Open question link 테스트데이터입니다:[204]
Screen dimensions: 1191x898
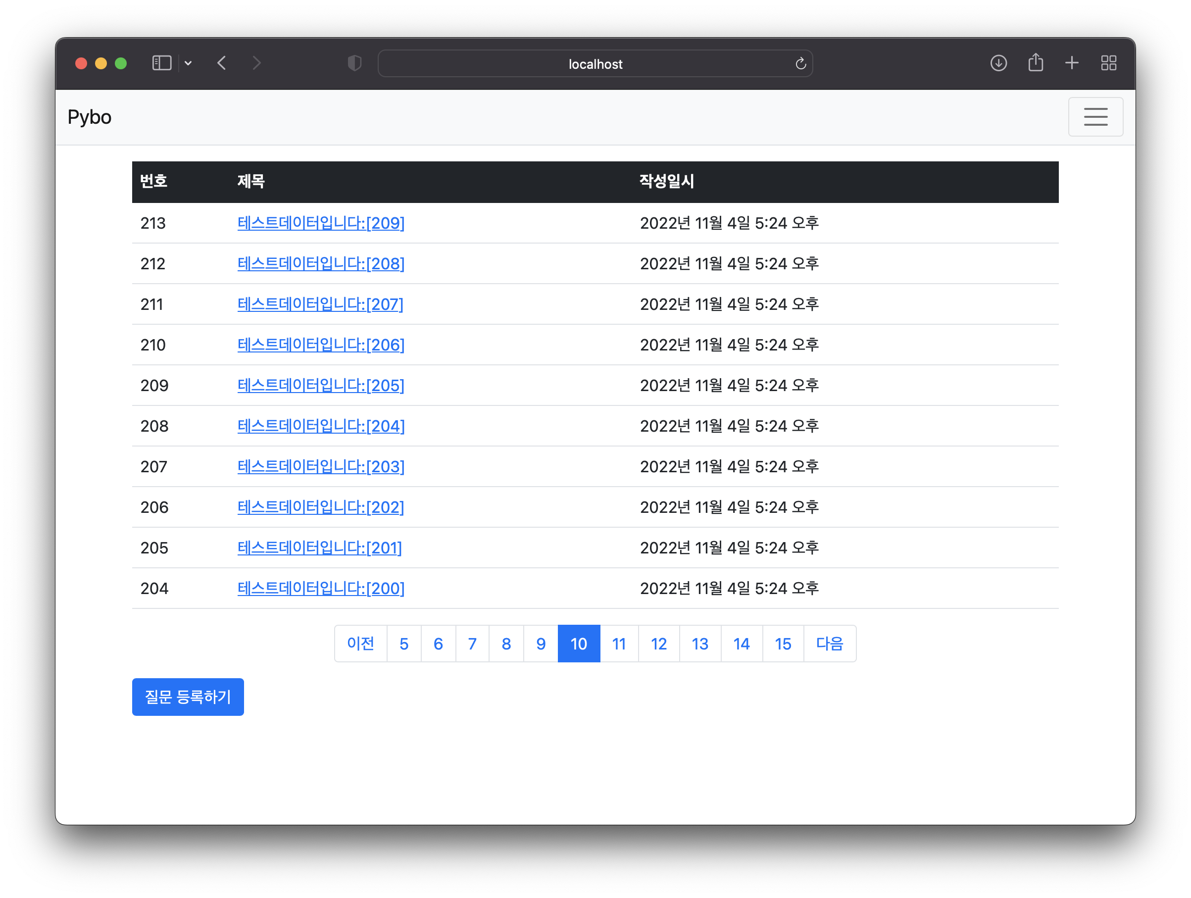321,426
